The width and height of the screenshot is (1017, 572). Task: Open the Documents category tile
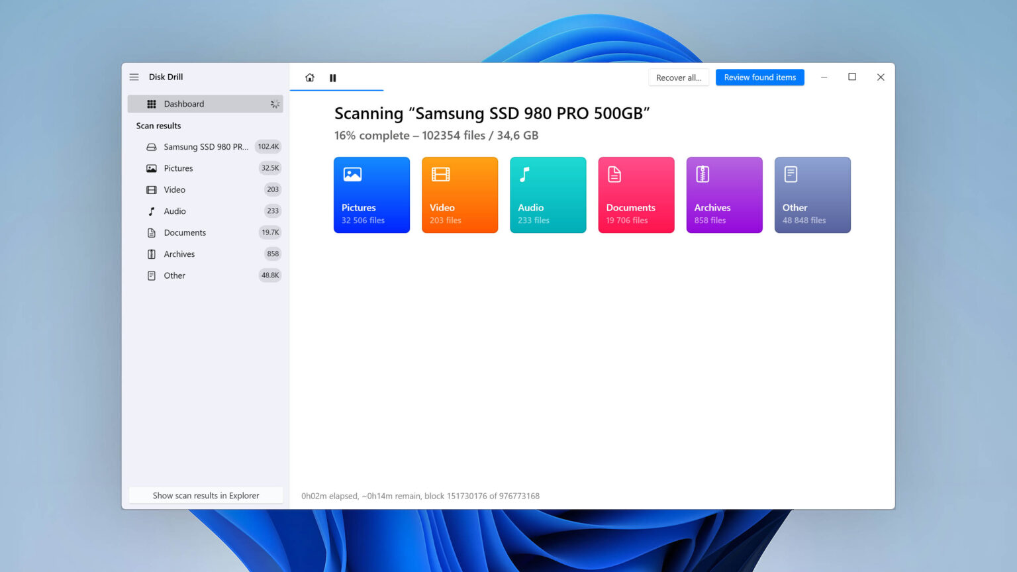[636, 195]
